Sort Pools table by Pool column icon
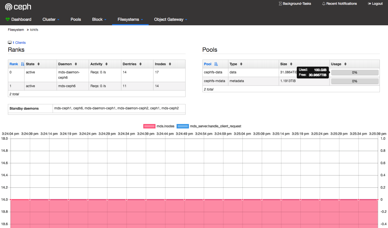 pos(216,64)
